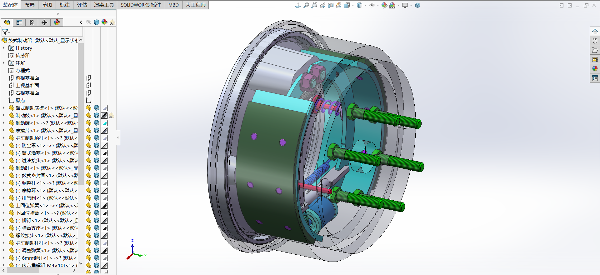The image size is (600, 275).
Task: Switch to the 草图 tab
Action: tap(47, 5)
